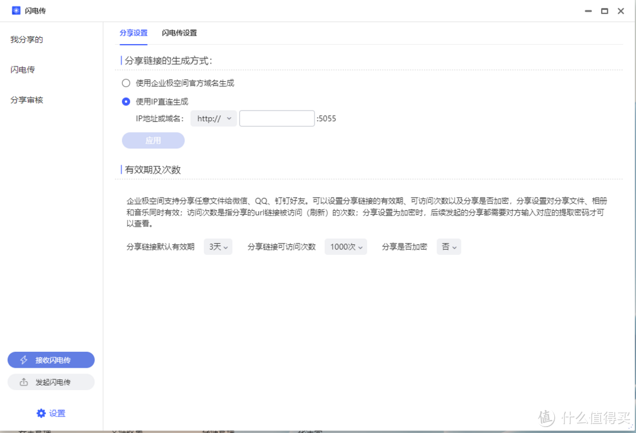Minimize the 闪电传 window
Viewport: 636px width, 433px height.
587,11
